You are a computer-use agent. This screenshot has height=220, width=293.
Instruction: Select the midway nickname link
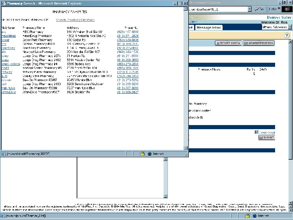pyautogui.click(x=7, y=72)
